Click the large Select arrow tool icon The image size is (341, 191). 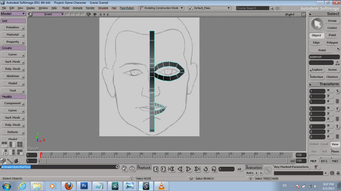click(317, 24)
